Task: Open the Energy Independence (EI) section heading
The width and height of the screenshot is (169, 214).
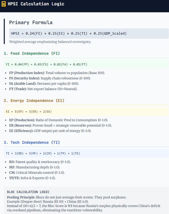Action: [x=34, y=101]
